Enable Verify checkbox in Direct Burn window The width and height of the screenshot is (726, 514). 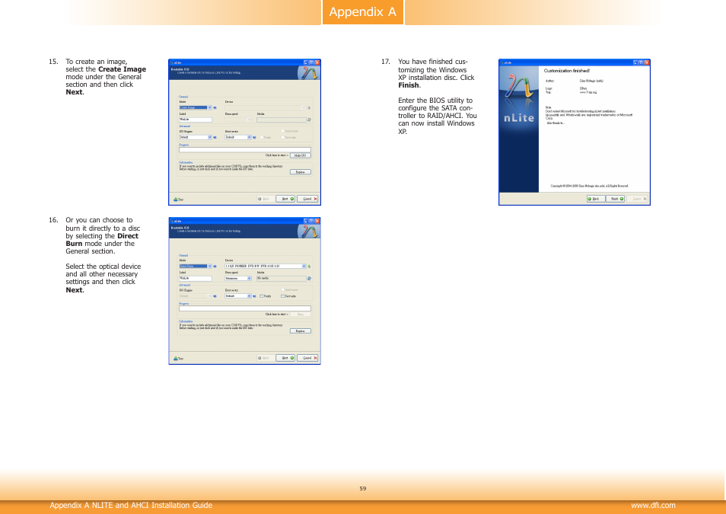262,295
